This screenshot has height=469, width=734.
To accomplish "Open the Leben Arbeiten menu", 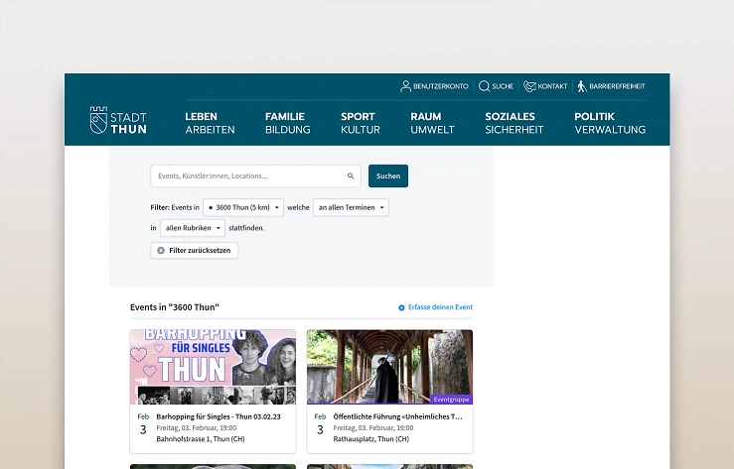I will click(210, 123).
